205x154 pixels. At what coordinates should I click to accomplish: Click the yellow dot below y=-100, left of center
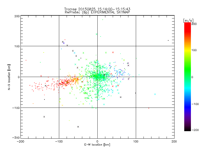tap(69, 120)
